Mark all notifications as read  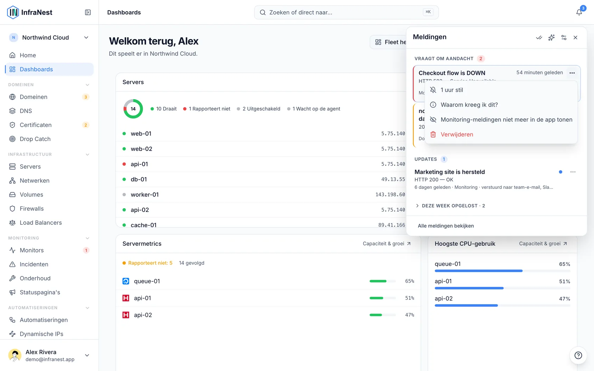coord(539,38)
